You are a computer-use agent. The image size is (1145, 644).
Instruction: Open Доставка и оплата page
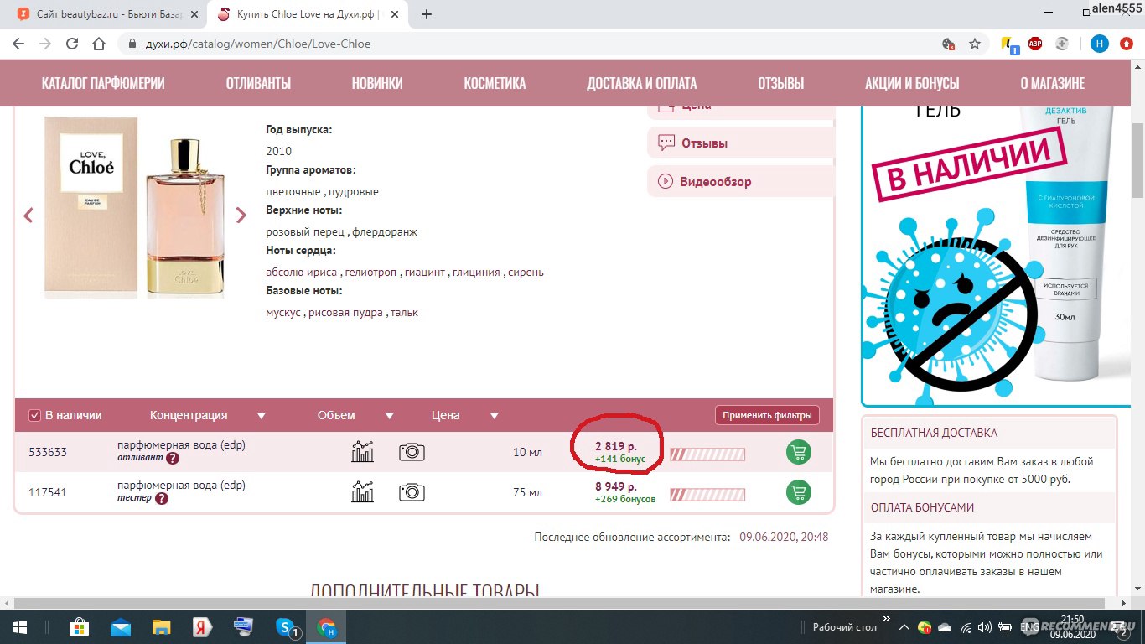pyautogui.click(x=642, y=83)
